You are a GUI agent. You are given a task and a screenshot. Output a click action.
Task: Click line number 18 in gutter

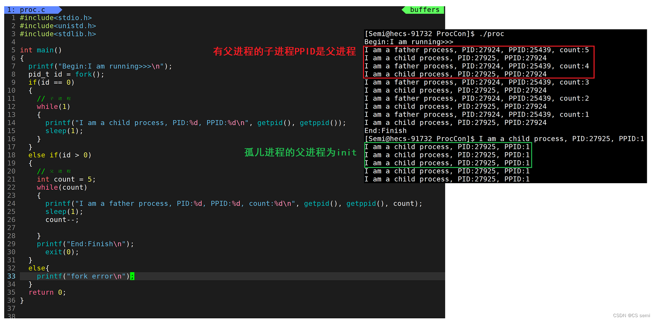[11, 155]
